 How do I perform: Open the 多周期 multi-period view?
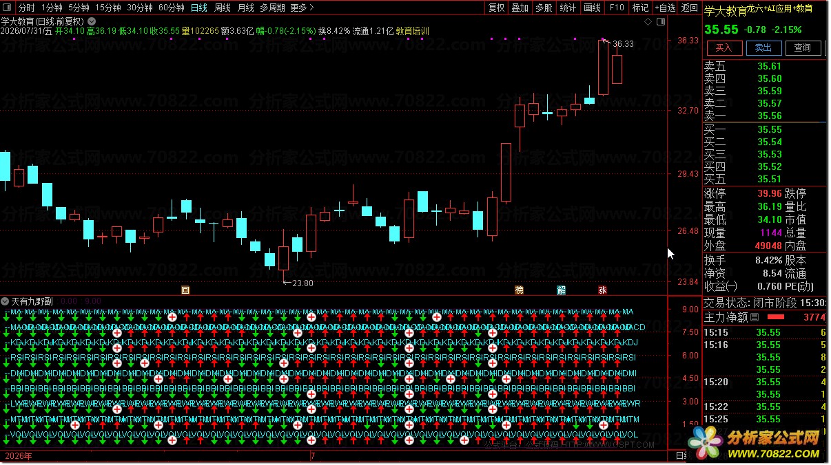(273, 8)
